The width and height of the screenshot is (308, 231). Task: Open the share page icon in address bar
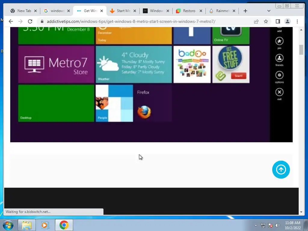(256, 21)
